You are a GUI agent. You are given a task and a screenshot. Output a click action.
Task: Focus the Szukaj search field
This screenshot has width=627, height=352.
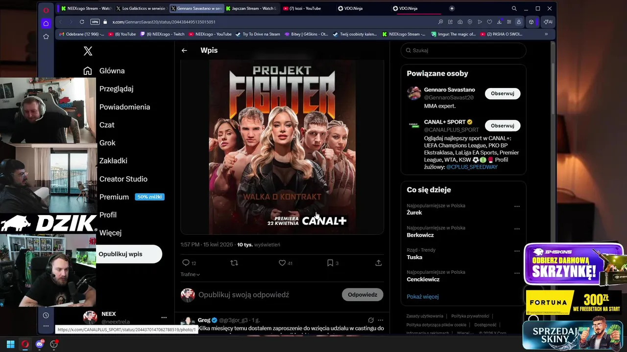(463, 50)
